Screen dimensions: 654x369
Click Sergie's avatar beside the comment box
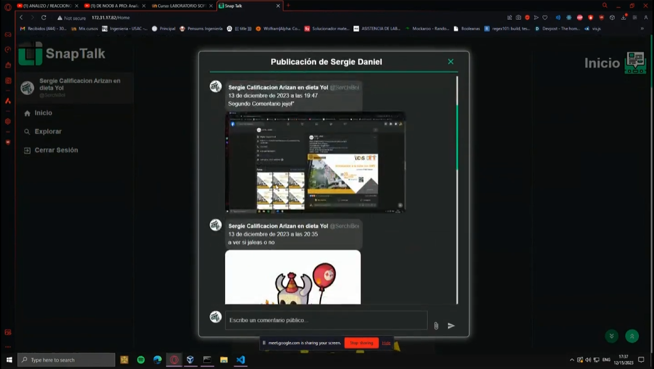[x=216, y=317]
